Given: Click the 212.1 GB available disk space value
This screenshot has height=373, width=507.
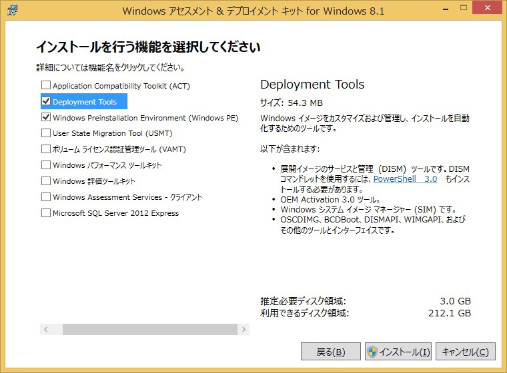Looking at the screenshot, I should (450, 313).
